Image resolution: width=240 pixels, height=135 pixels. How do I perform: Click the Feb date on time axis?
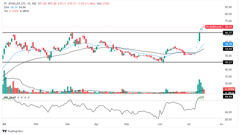(36, 124)
